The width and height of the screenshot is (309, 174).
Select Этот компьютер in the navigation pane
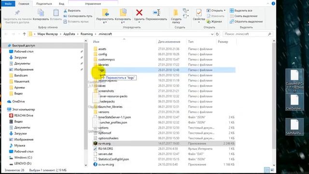[x=24, y=109]
